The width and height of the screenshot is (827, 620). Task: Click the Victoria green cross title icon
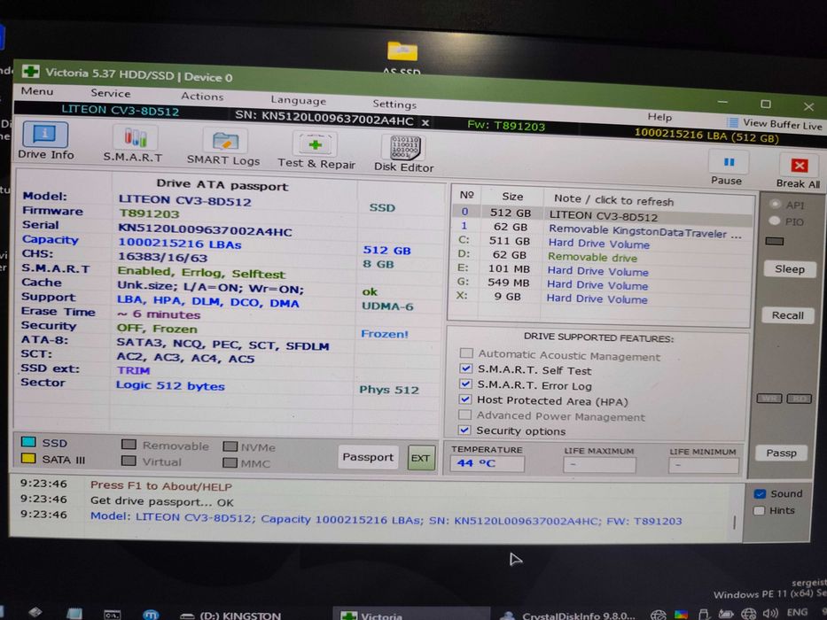pos(30,71)
